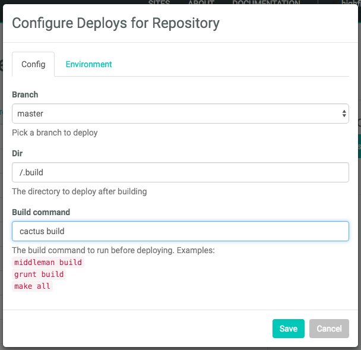361x350 pixels.
Task: Cancel the configure deploys dialog
Action: click(x=329, y=329)
